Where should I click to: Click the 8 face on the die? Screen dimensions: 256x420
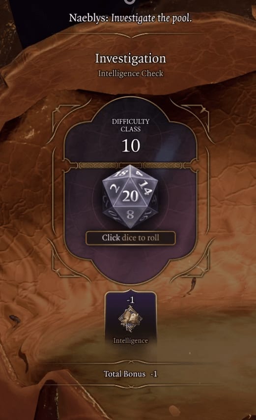[130, 214]
